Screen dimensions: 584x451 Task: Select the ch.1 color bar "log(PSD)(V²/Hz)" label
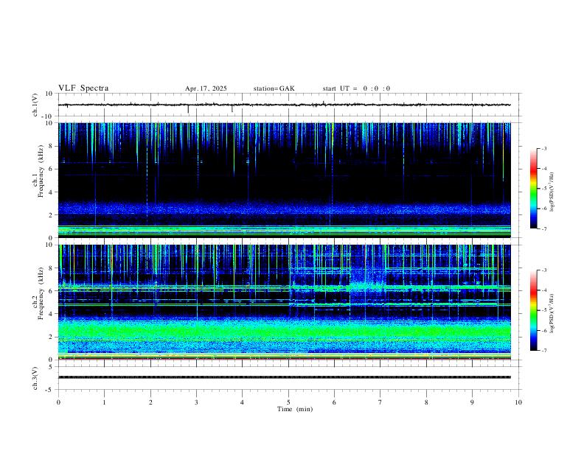pos(552,192)
